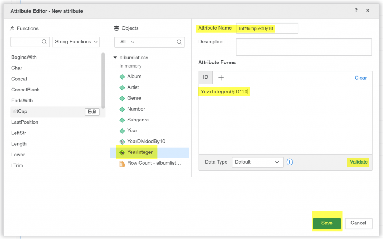Viewport: 383px width, 239px height.
Task: Click Validate to check the expression
Action: 359,162
